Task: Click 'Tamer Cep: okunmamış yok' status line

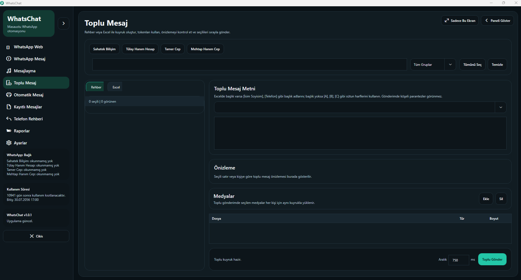Action: [x=26, y=170]
